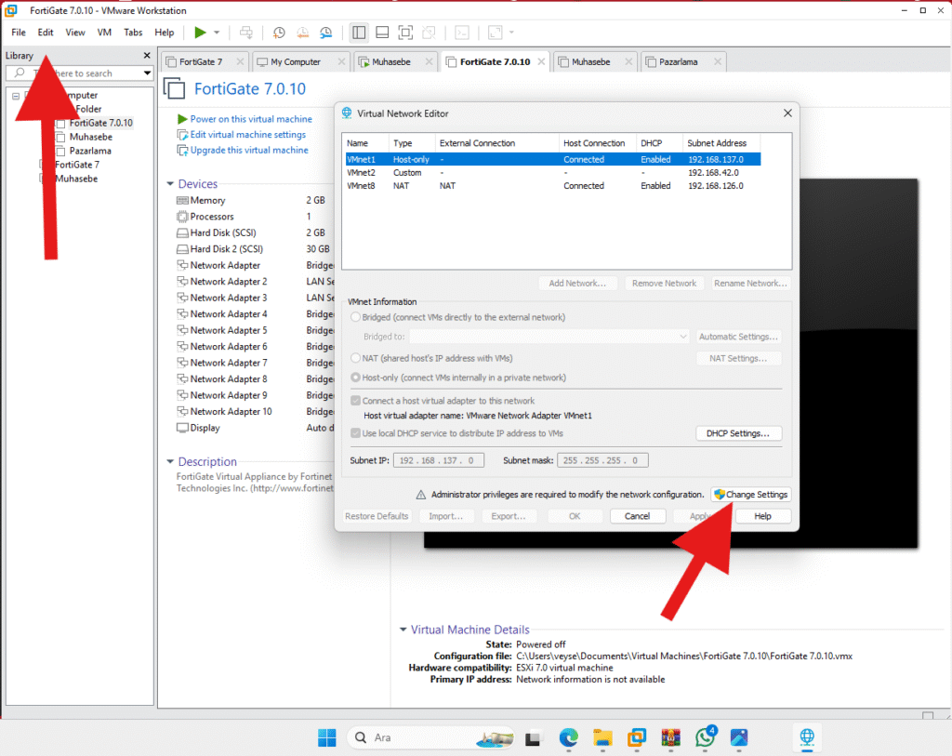Collapse the Virtual Machine Details section
Image resolution: width=952 pixels, height=756 pixels.
pos(403,630)
